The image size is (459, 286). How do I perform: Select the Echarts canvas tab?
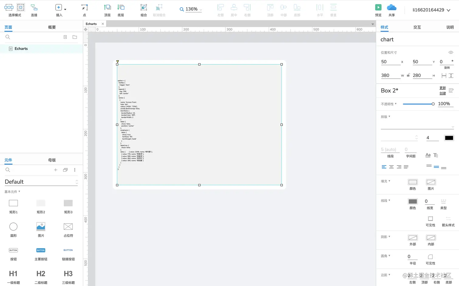pyautogui.click(x=91, y=24)
